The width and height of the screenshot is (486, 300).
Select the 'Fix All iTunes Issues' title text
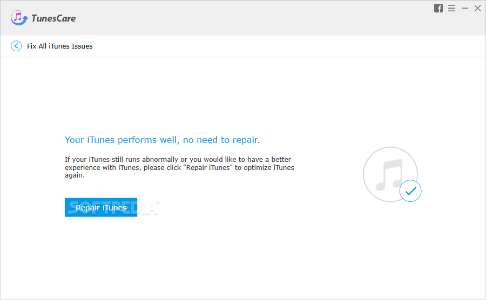(x=59, y=46)
